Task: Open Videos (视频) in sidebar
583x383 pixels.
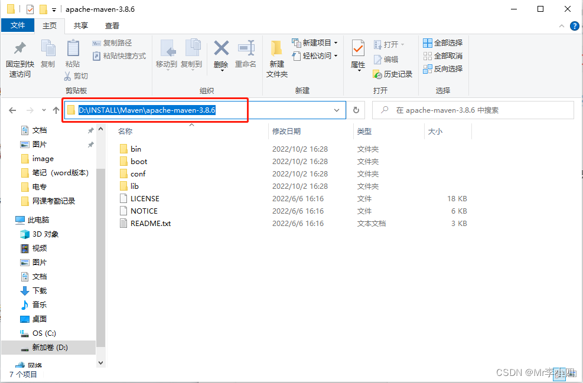Action: click(x=34, y=248)
